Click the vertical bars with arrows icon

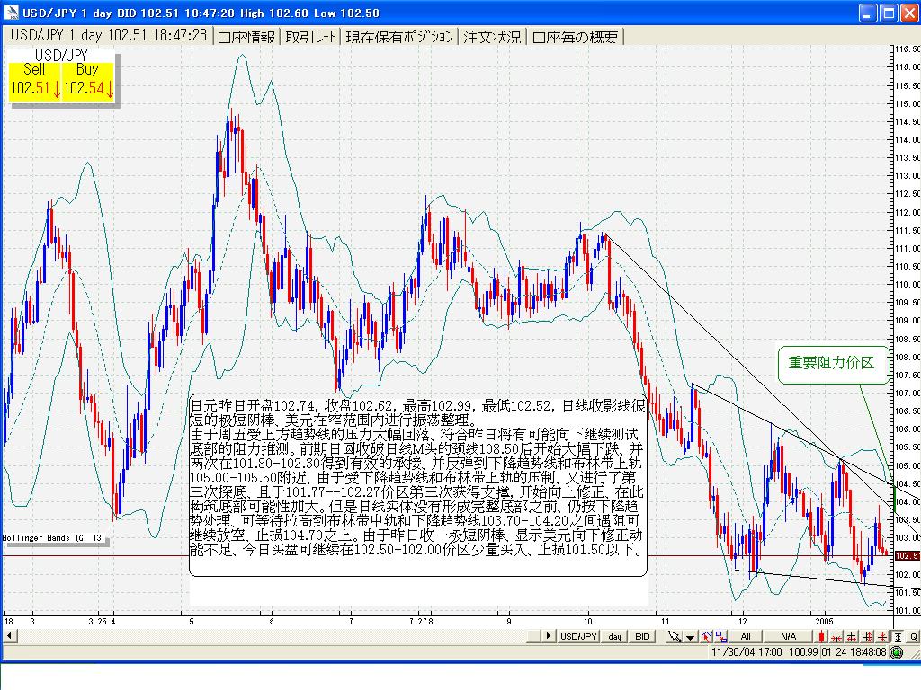(867, 636)
